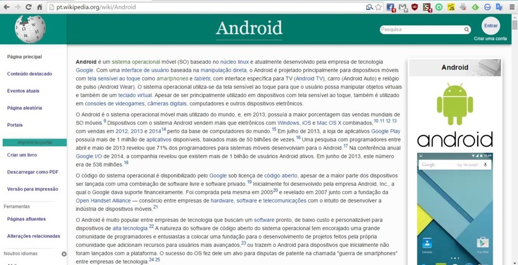Open Versão para impressão
Viewport: 518px width, 265px height.
tap(33, 189)
